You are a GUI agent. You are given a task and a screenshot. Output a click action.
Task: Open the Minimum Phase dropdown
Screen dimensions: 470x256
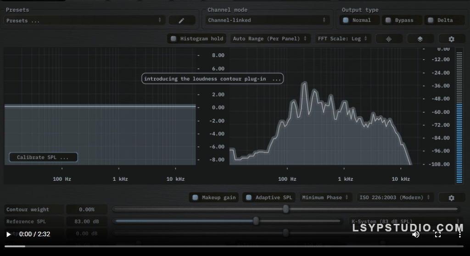(325, 198)
